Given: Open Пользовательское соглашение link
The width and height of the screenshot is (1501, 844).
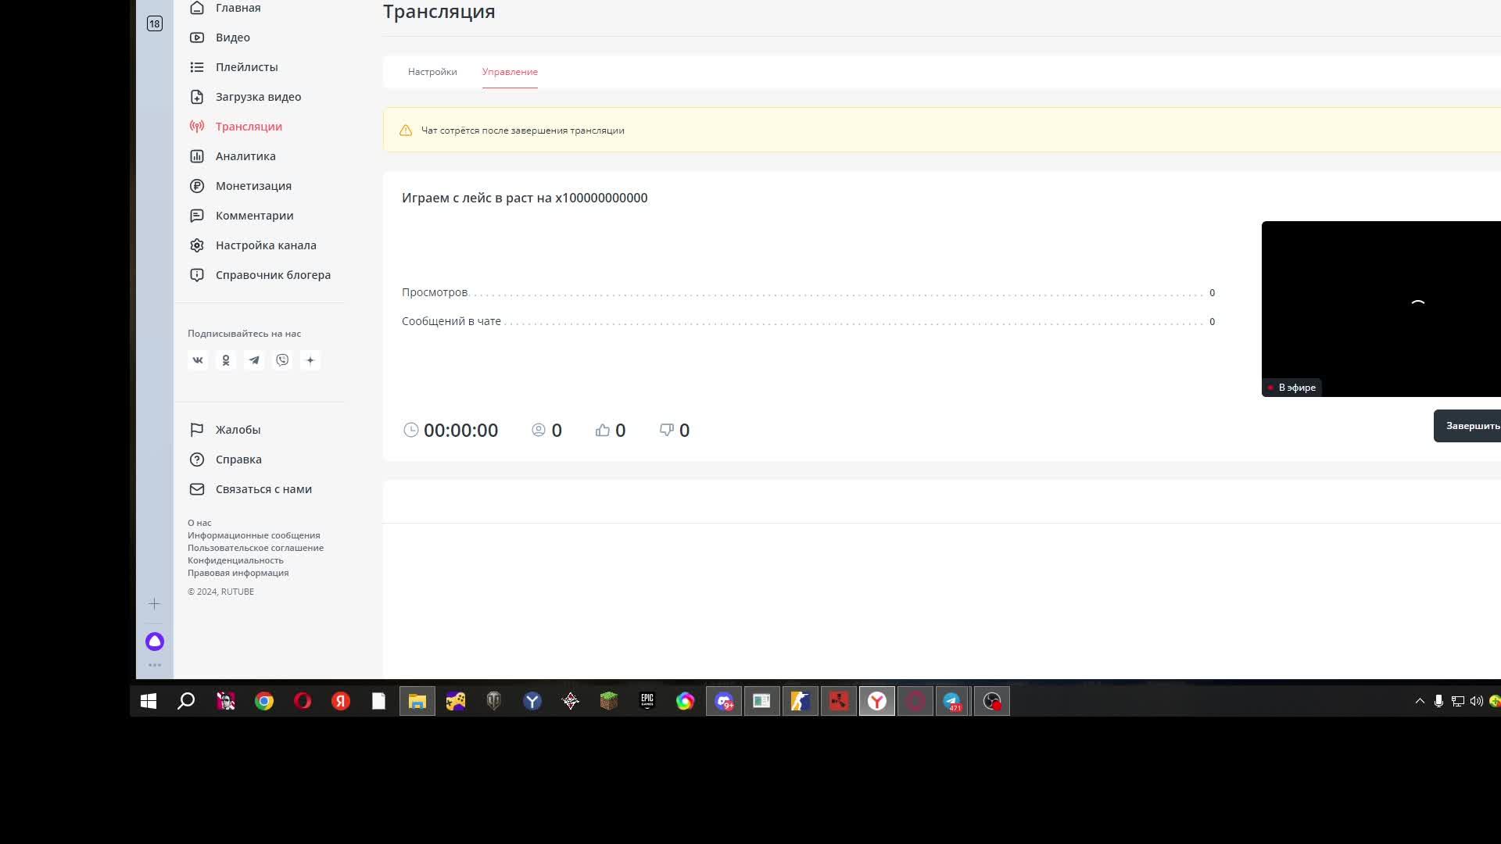Looking at the screenshot, I should coord(256,548).
